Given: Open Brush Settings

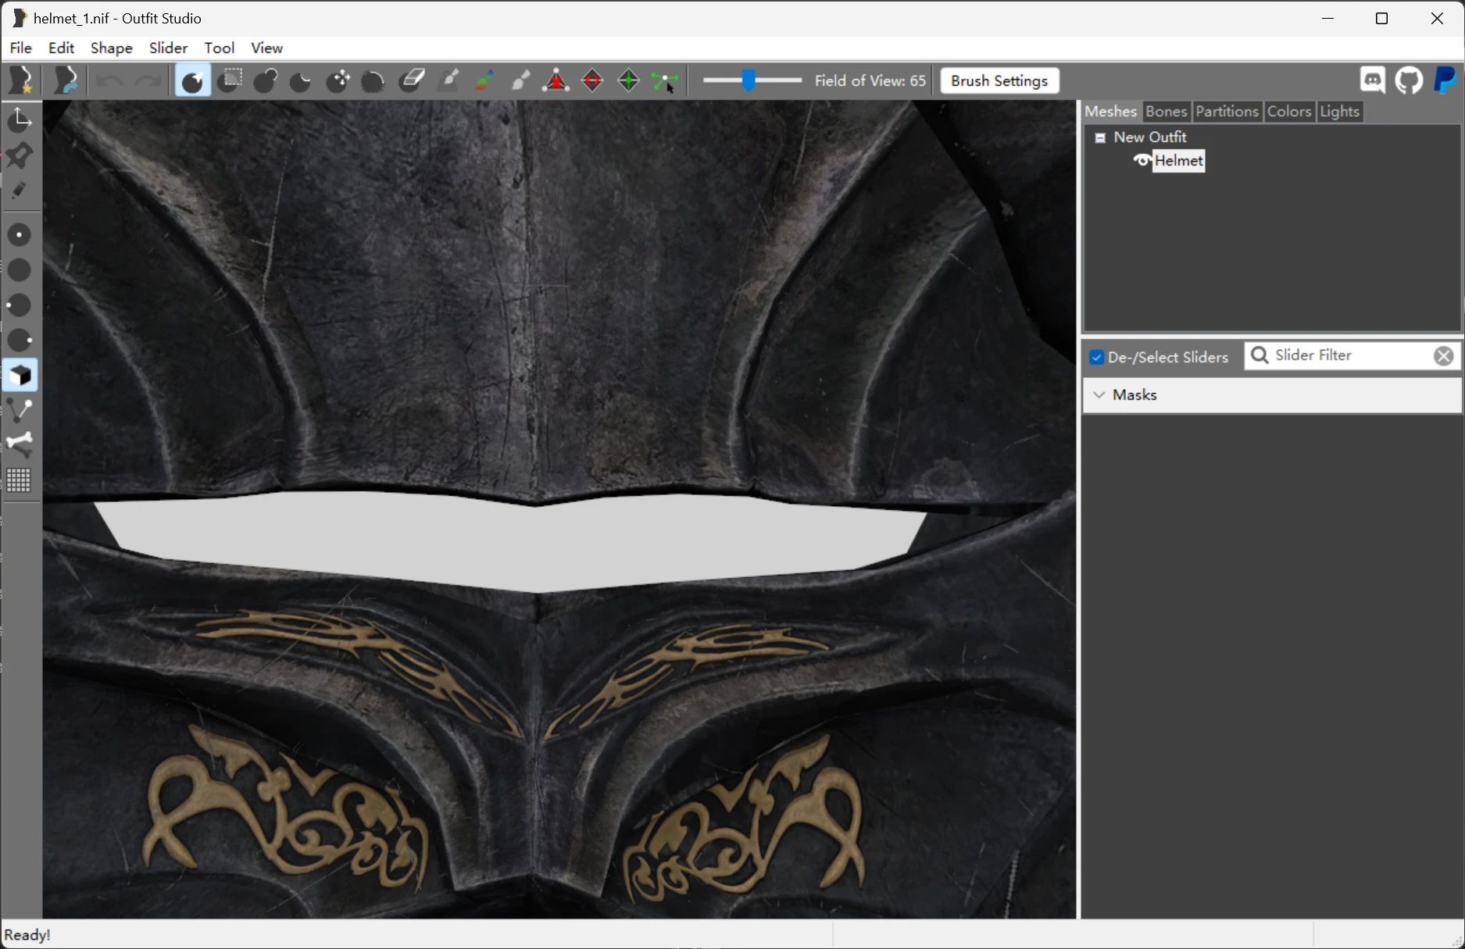Looking at the screenshot, I should click(999, 80).
